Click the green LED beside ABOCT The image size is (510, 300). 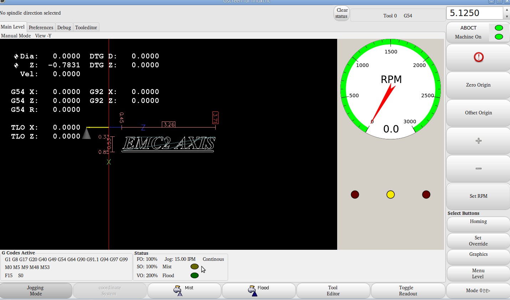coord(499,28)
